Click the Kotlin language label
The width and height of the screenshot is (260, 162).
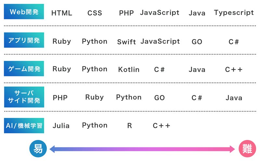pos(129,70)
